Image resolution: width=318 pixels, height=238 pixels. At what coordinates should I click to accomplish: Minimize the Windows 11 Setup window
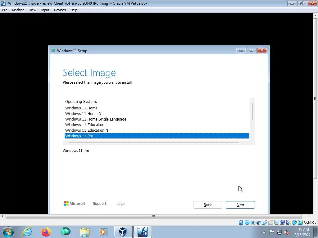[241, 51]
